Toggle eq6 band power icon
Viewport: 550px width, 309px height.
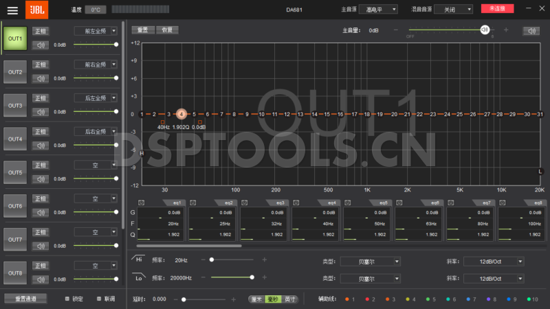399,203
